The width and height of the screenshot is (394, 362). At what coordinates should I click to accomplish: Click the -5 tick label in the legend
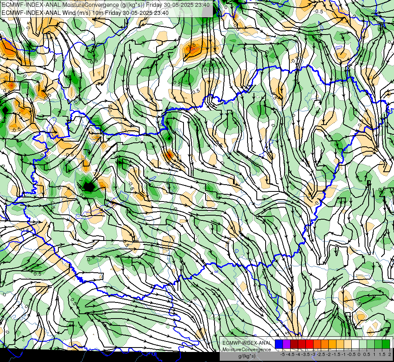coord(283,354)
